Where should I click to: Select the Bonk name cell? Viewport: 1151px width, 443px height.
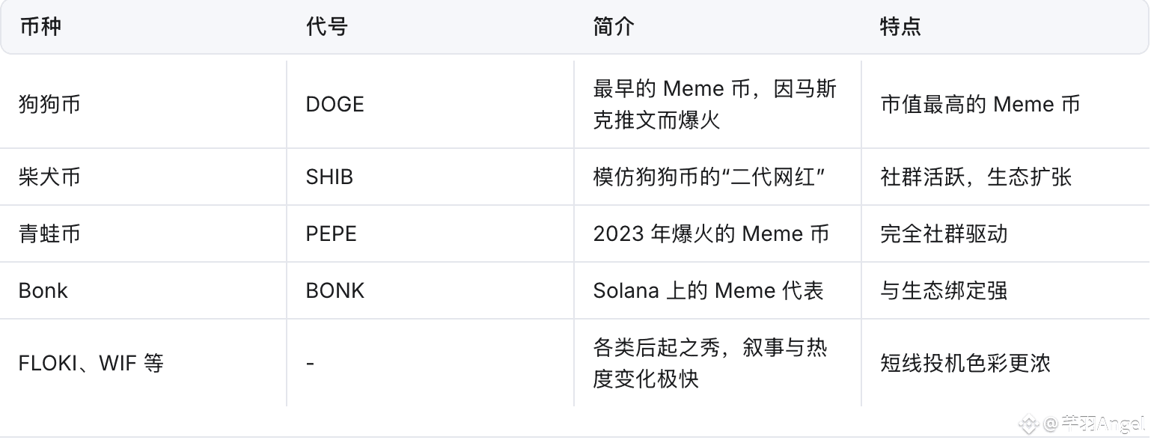click(x=43, y=290)
